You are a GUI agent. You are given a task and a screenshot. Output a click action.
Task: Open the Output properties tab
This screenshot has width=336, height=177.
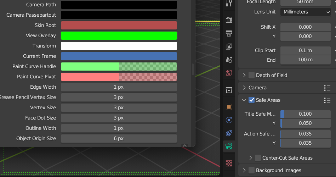pos(229,33)
